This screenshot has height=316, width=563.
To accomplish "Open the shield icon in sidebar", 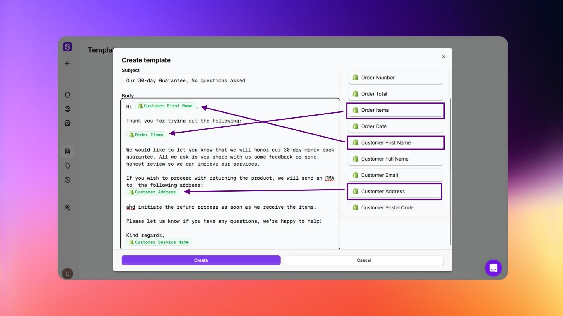I will pyautogui.click(x=67, y=95).
